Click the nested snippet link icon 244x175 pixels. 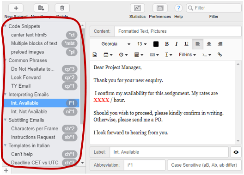tap(220, 54)
